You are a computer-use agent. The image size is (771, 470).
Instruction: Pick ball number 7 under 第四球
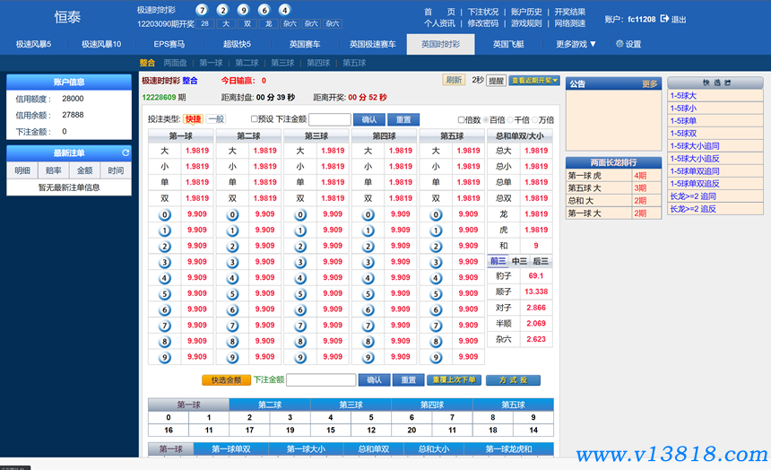(367, 326)
